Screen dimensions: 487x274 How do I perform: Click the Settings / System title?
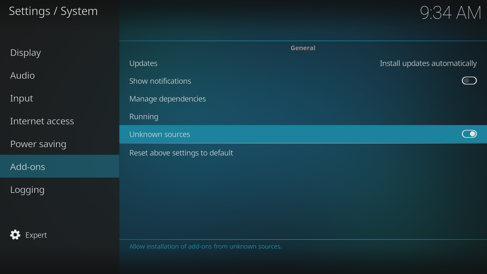click(53, 11)
